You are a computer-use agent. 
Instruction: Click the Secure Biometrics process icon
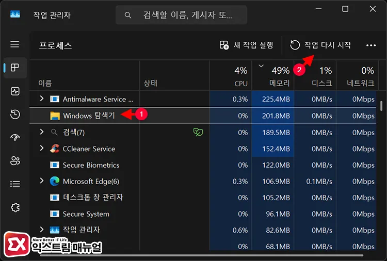pos(55,165)
